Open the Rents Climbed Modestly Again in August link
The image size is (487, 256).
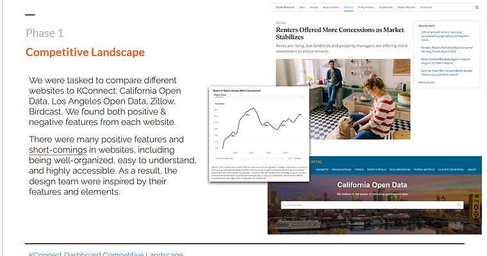click(445, 61)
